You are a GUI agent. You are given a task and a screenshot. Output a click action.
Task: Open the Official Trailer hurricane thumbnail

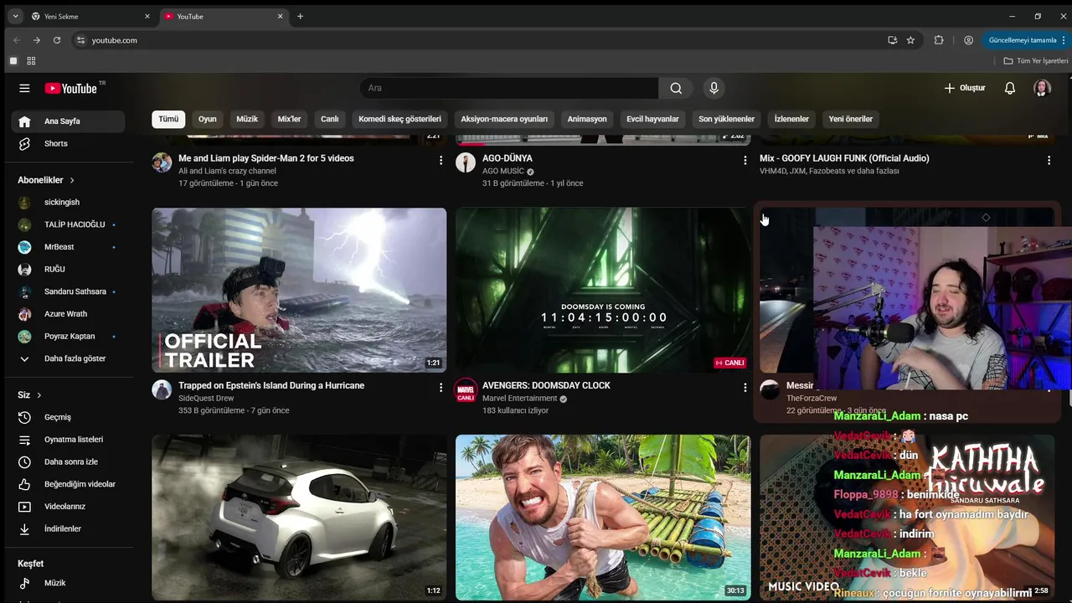pyautogui.click(x=299, y=290)
